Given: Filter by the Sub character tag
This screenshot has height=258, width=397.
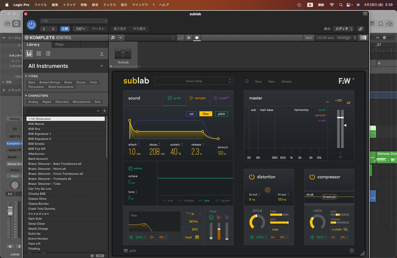Looking at the screenshot, I should click(98, 102).
